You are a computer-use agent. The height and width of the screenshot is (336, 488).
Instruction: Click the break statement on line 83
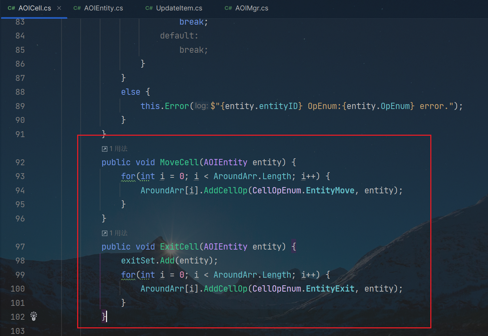(194, 22)
